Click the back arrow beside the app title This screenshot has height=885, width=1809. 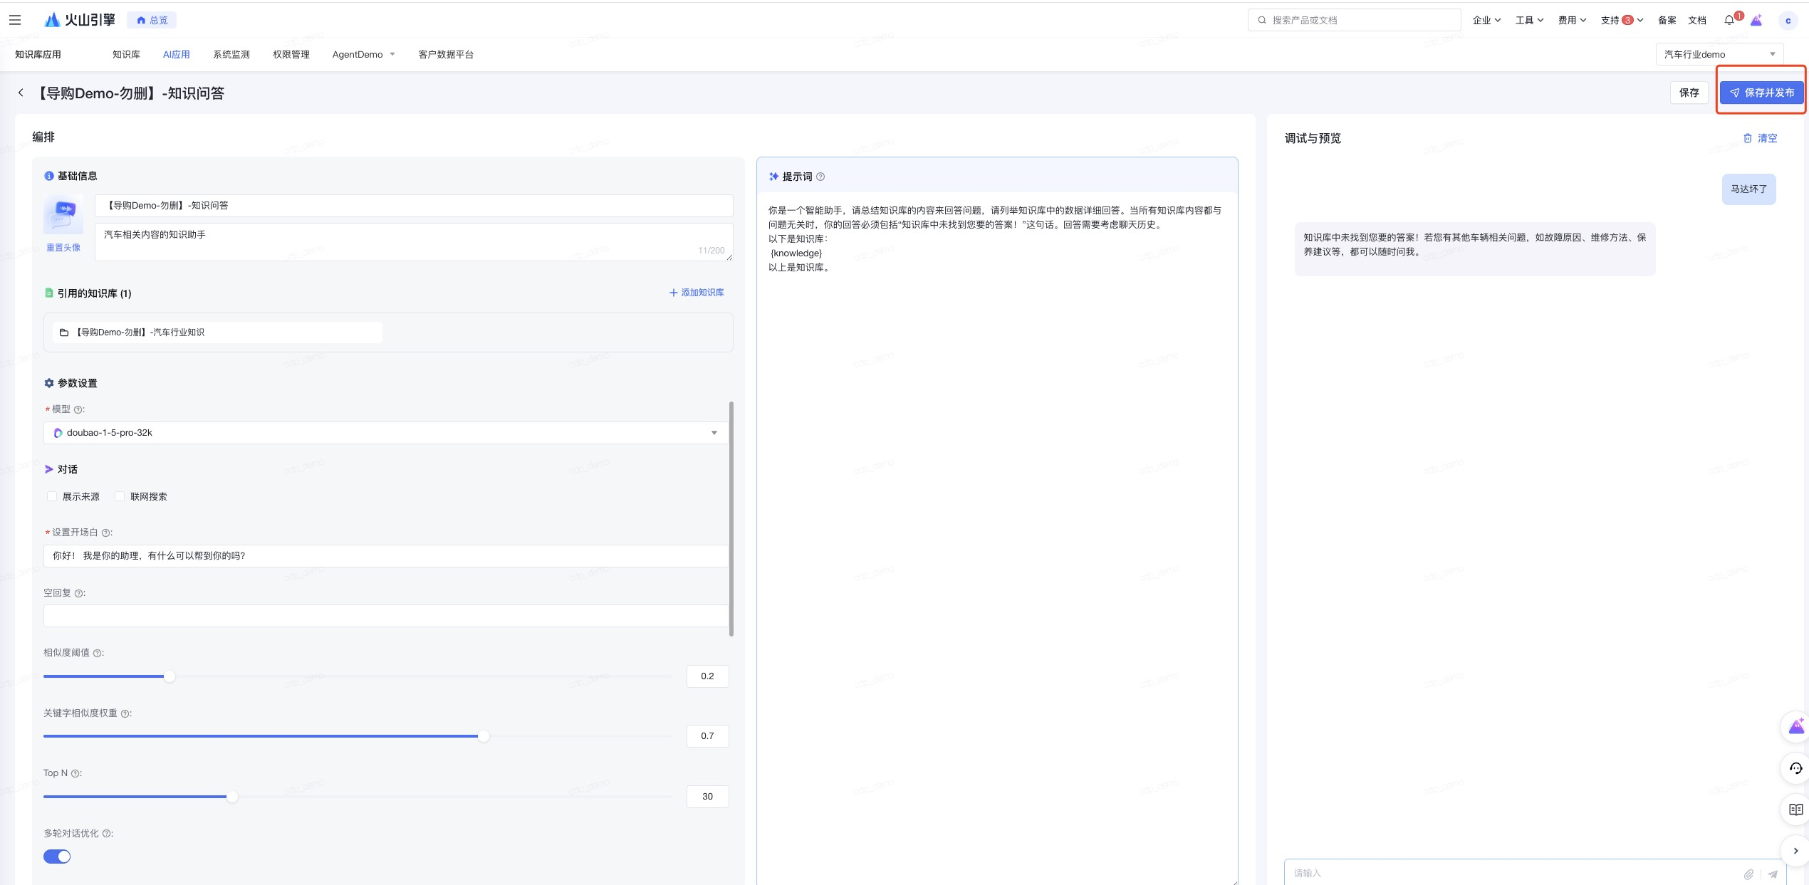[x=21, y=93]
